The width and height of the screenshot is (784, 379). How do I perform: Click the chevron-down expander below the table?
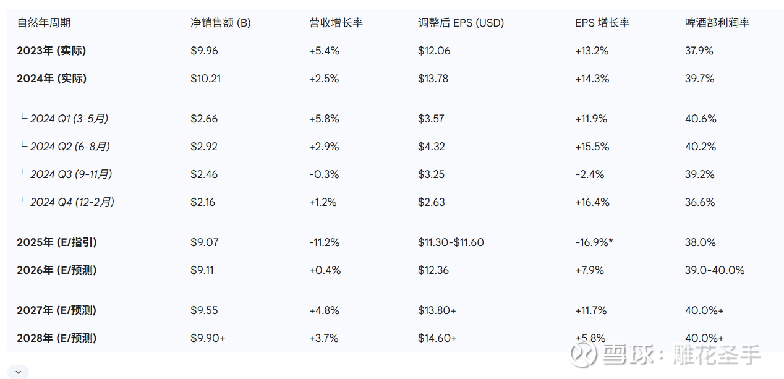18,372
